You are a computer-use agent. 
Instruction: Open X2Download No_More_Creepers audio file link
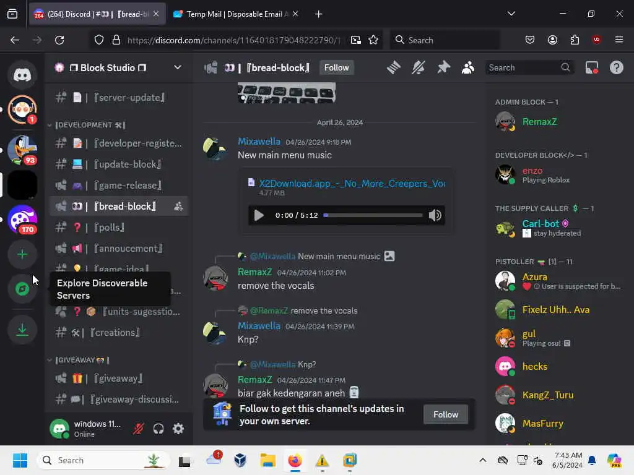point(352,183)
